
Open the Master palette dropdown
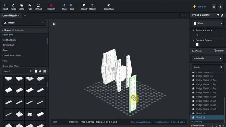(x=24, y=23)
